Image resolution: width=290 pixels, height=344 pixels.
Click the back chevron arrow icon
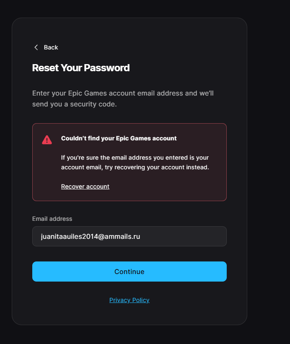coord(36,47)
